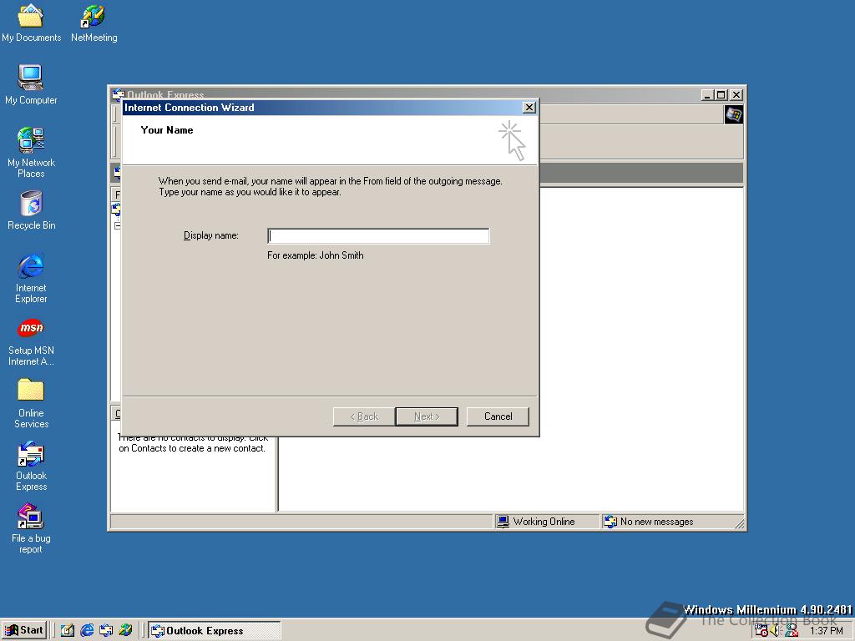Click the 'Display name:' label

tap(211, 235)
